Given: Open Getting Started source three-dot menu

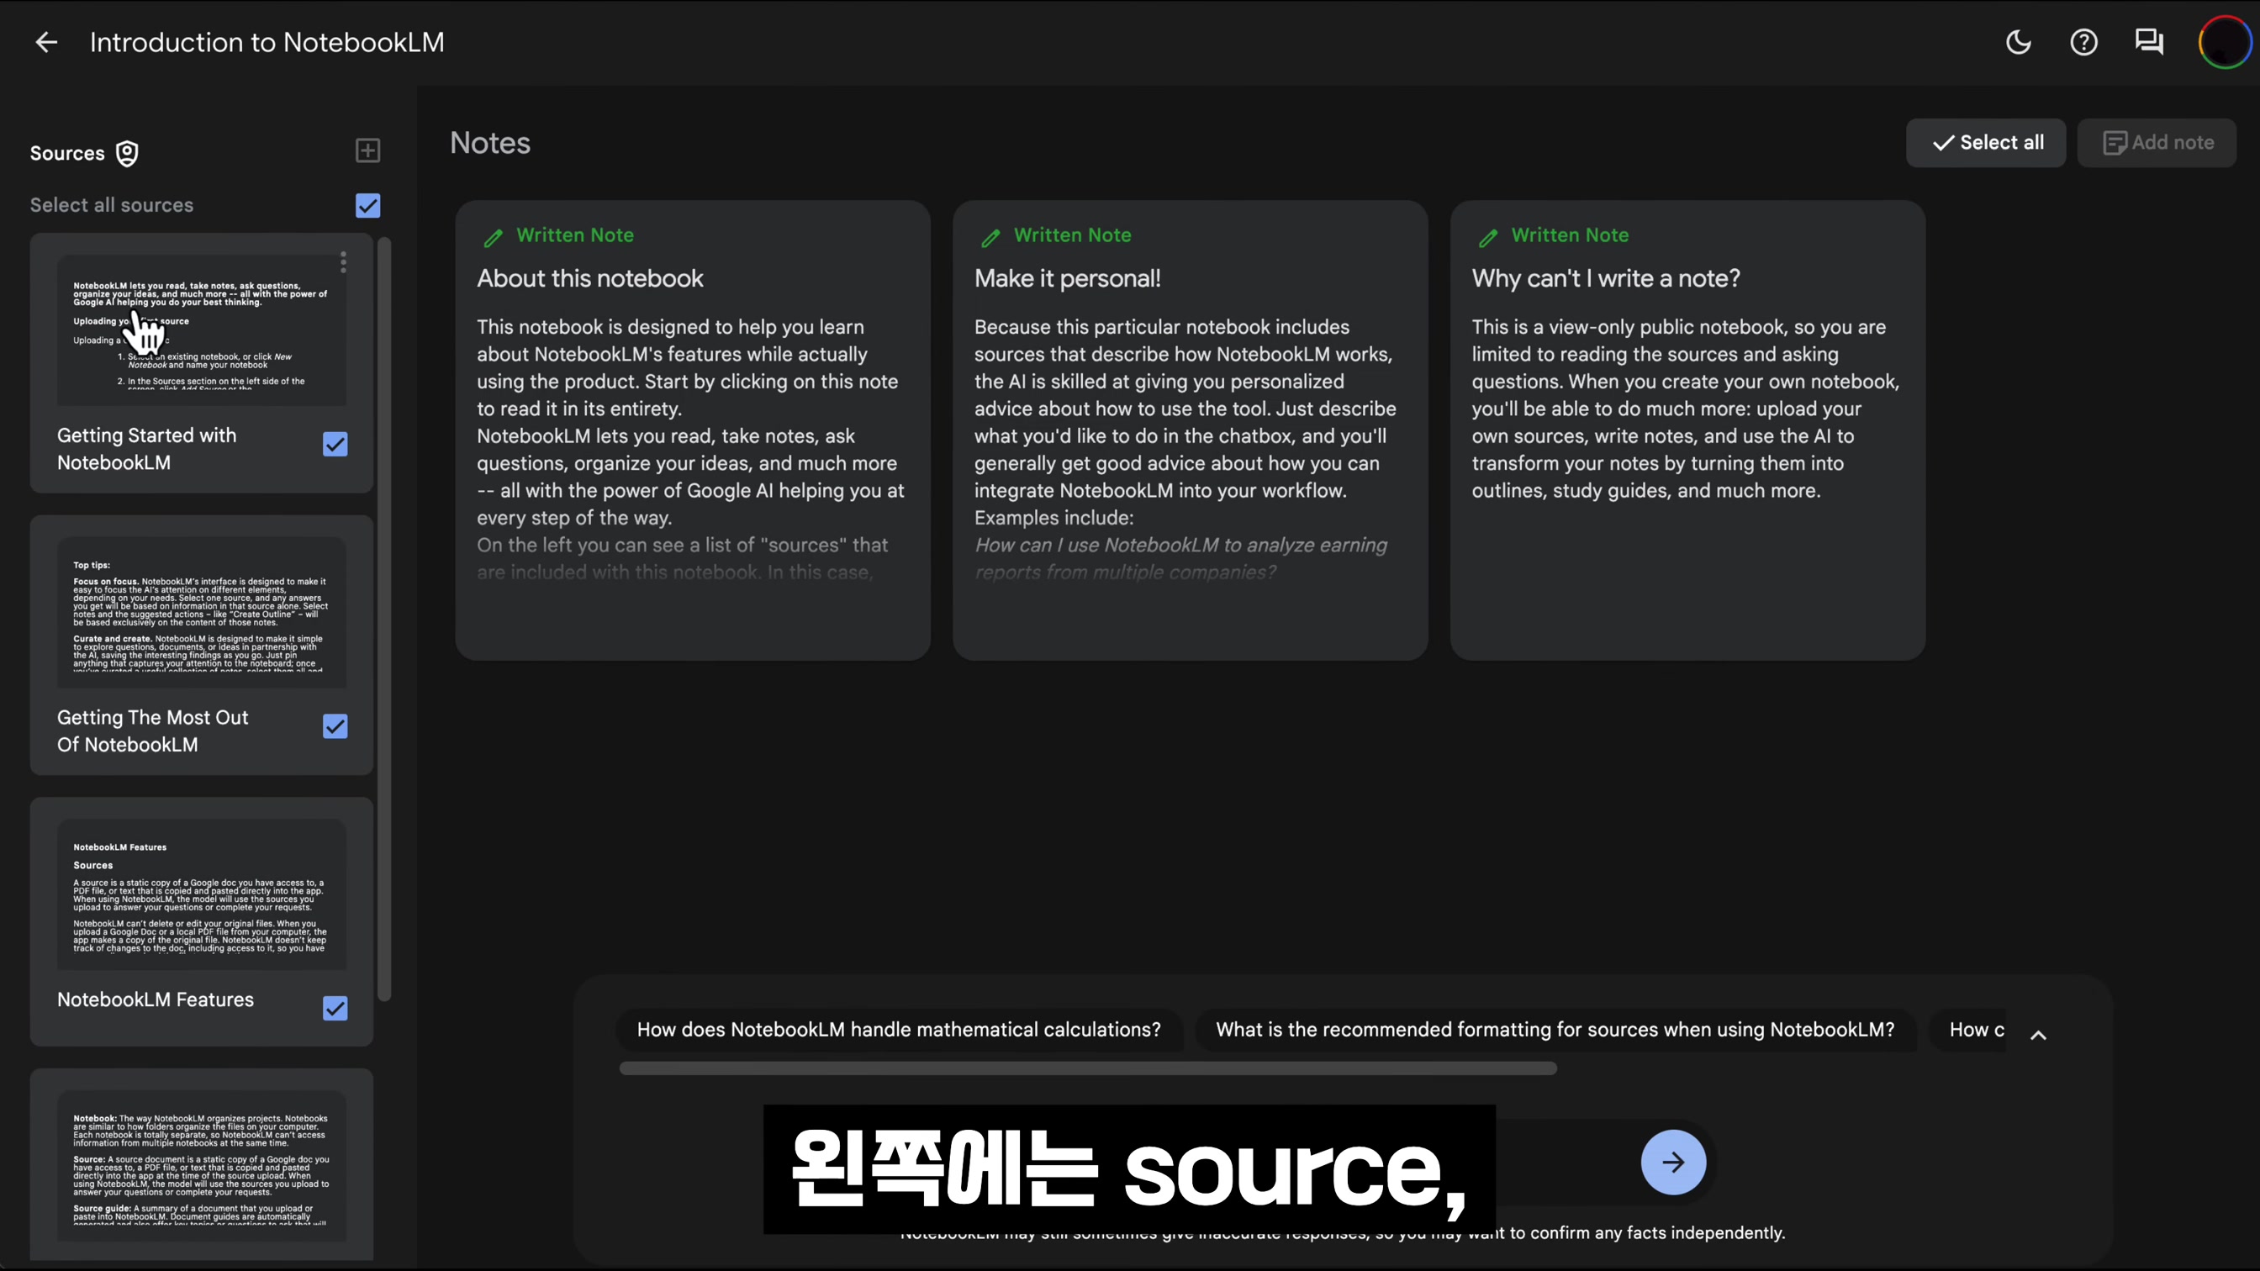Looking at the screenshot, I should pyautogui.click(x=343, y=261).
